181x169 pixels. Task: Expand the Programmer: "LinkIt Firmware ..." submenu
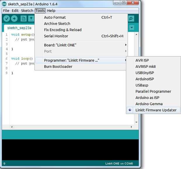coord(81,60)
